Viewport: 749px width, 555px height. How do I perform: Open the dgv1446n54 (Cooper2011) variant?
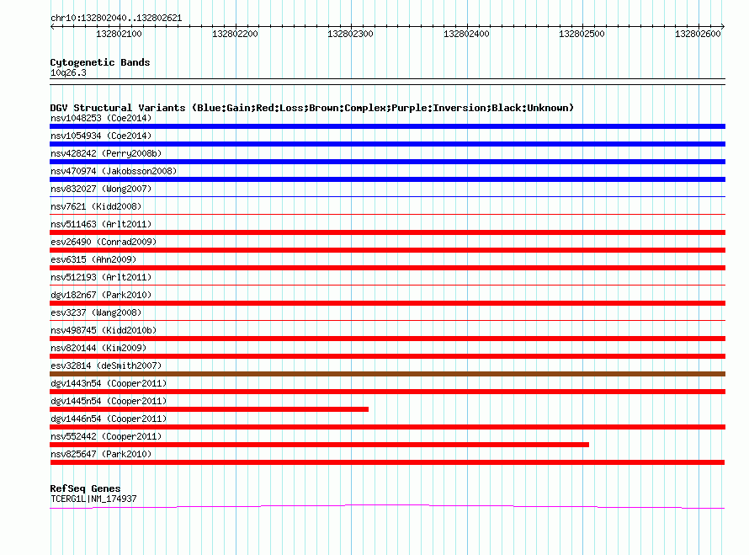(109, 419)
